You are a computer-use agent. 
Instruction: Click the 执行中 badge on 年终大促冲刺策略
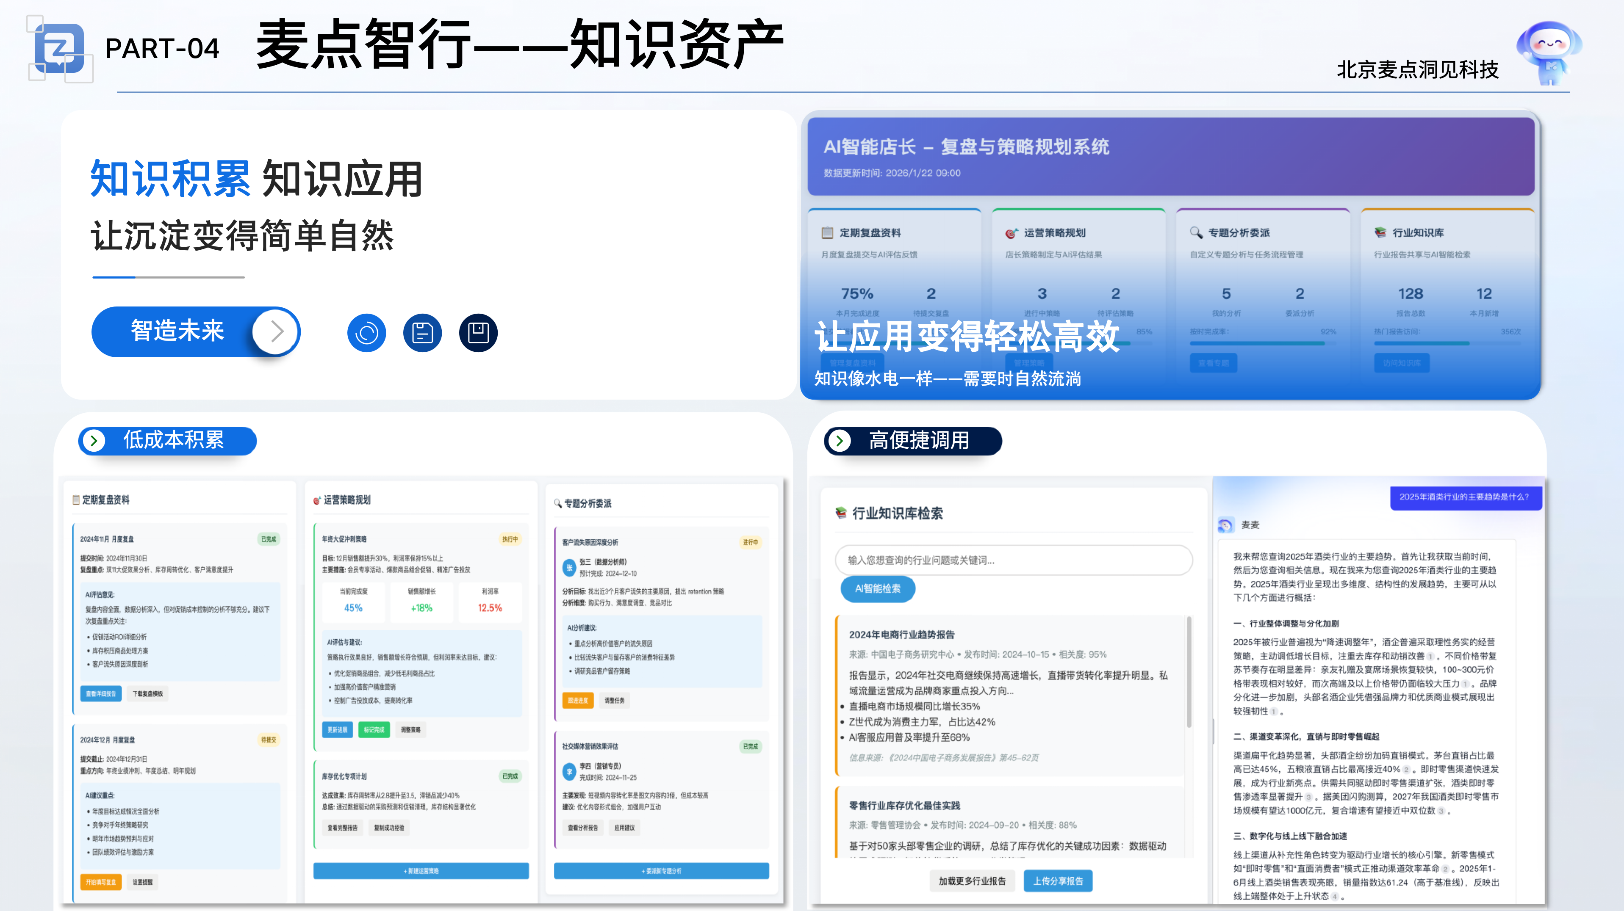(510, 538)
